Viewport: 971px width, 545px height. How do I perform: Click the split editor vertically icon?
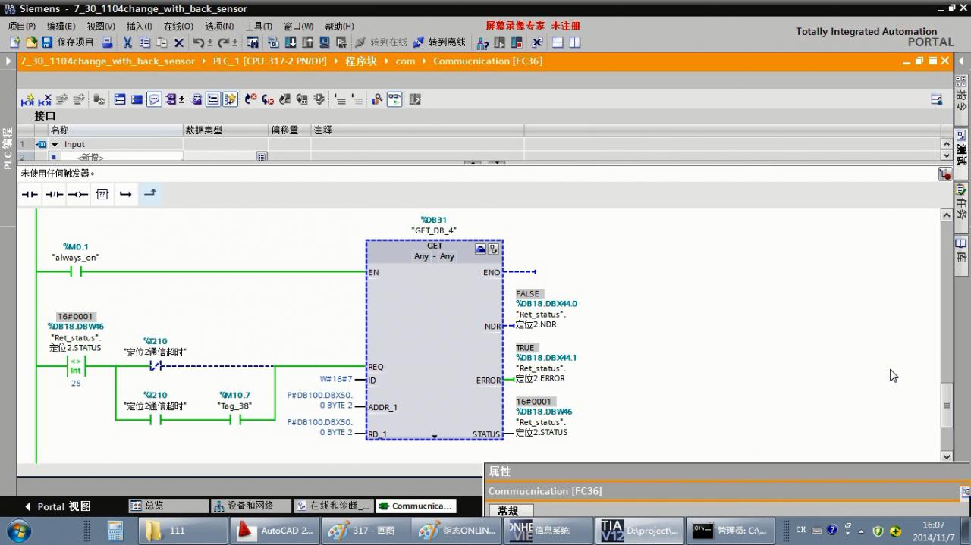(x=574, y=42)
